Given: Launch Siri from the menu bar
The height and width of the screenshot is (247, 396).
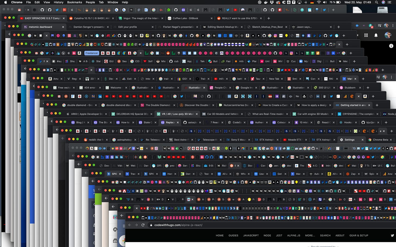Looking at the screenshot, I should coord(383,2).
